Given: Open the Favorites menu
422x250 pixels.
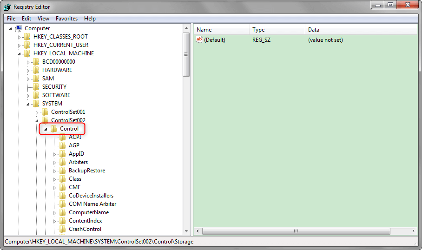Looking at the screenshot, I should click(x=66, y=19).
